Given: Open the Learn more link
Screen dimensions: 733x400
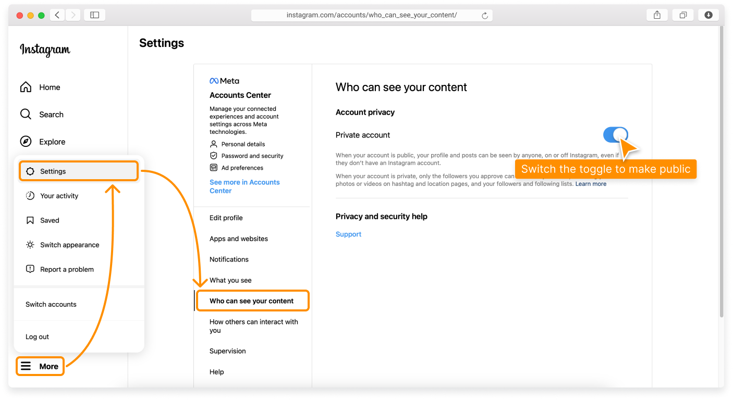Looking at the screenshot, I should [x=591, y=183].
